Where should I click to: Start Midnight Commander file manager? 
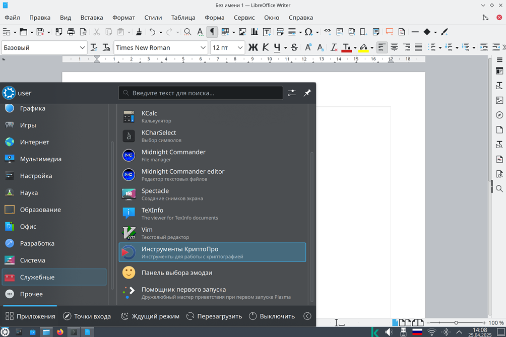[212, 156]
